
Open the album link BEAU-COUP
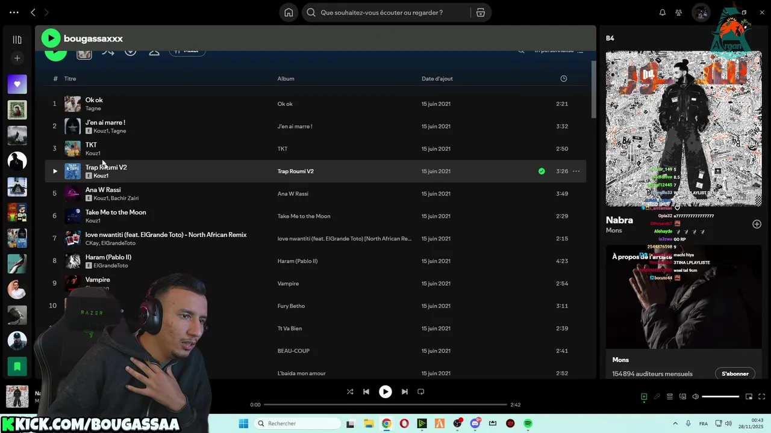(293, 351)
